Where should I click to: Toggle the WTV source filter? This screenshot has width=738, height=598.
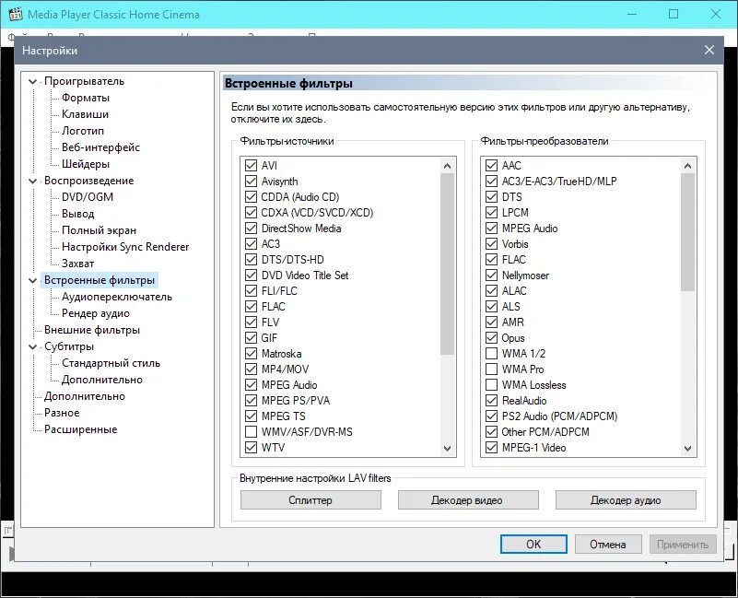coord(251,447)
